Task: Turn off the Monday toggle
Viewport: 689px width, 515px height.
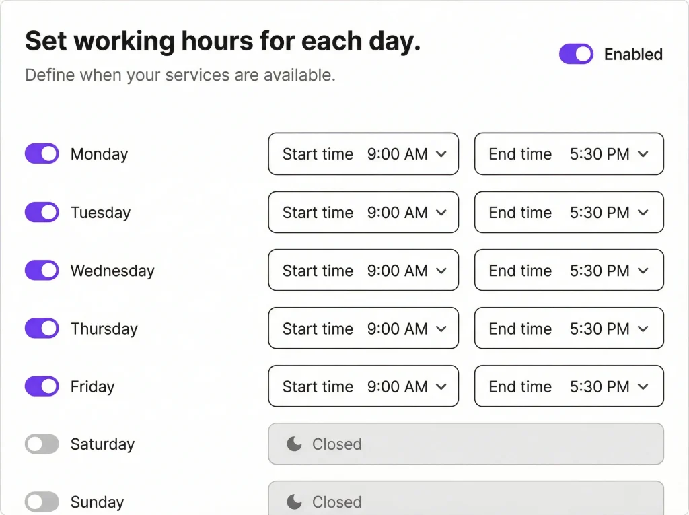Action: point(41,154)
